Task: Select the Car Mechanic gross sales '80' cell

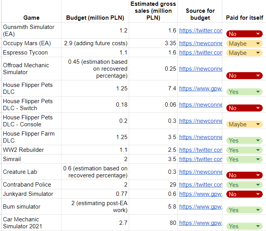Action: [x=153, y=223]
